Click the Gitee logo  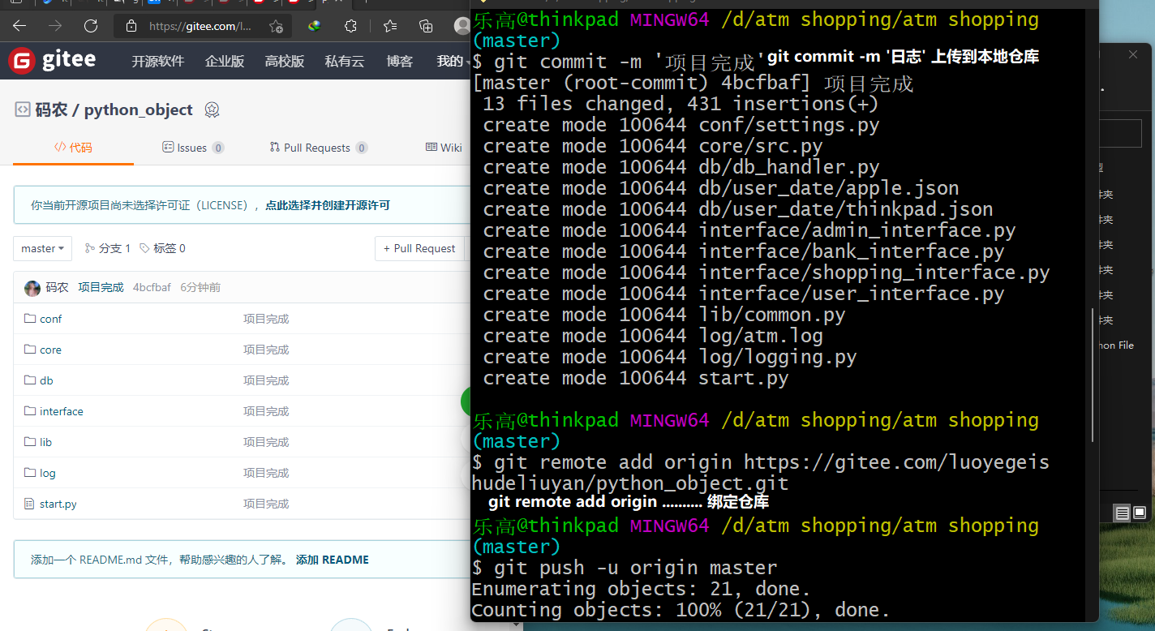(x=53, y=61)
